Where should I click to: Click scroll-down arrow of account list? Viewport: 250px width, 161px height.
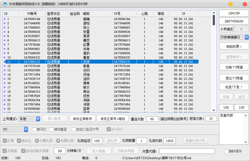(214, 110)
